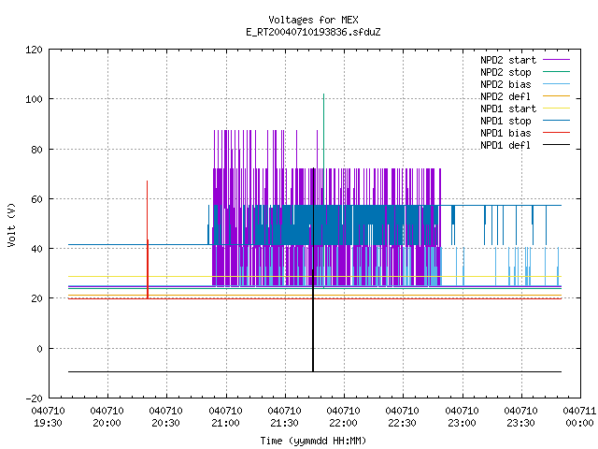Click the NPD1 start legend label
Viewport: 598px width, 449px height.
(x=508, y=109)
